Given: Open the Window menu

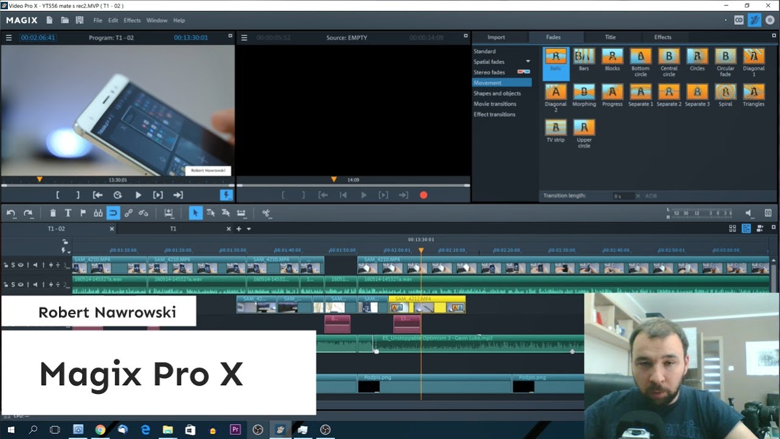Looking at the screenshot, I should click(157, 20).
